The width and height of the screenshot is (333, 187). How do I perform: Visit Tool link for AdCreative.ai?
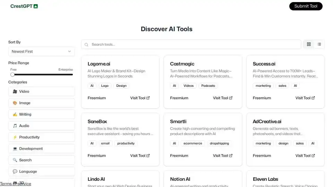pyautogui.click(x=305, y=155)
